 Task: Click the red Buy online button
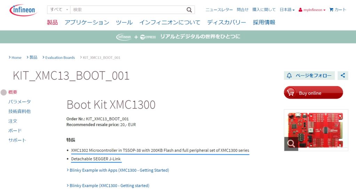tap(313, 93)
